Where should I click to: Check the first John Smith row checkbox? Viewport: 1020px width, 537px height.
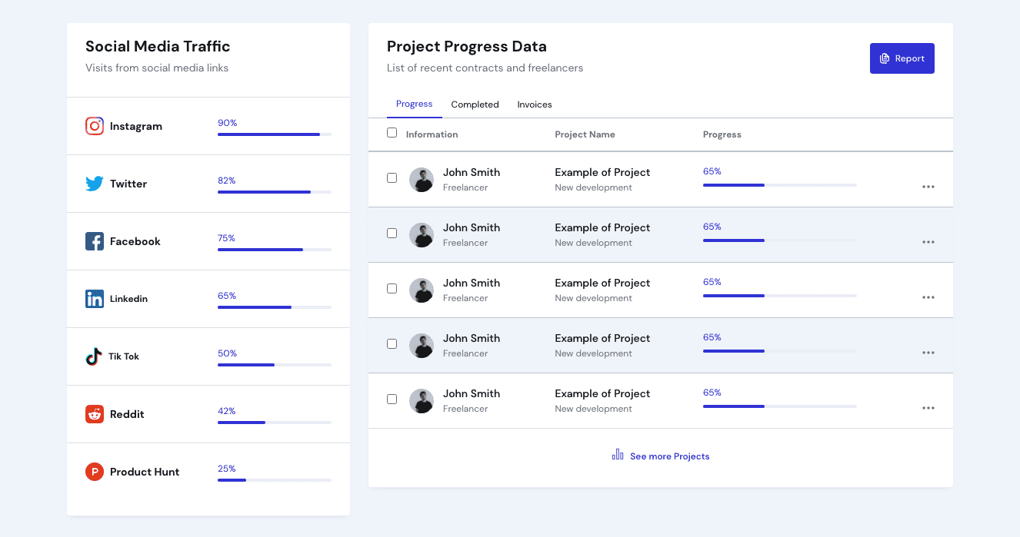[392, 178]
